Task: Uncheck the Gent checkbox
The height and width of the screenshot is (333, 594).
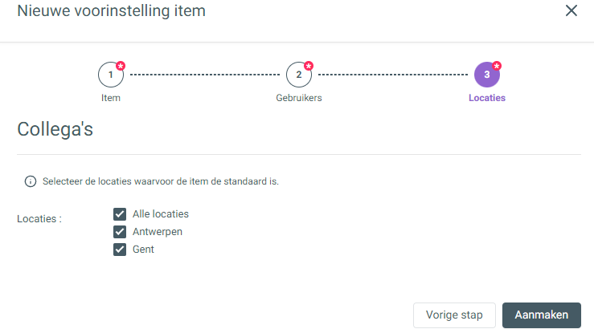Action: (120, 250)
